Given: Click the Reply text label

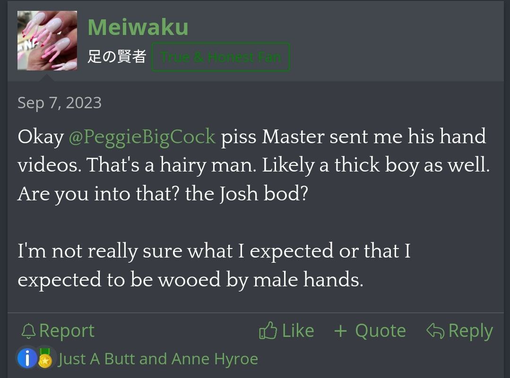Looking at the screenshot, I should [x=471, y=331].
